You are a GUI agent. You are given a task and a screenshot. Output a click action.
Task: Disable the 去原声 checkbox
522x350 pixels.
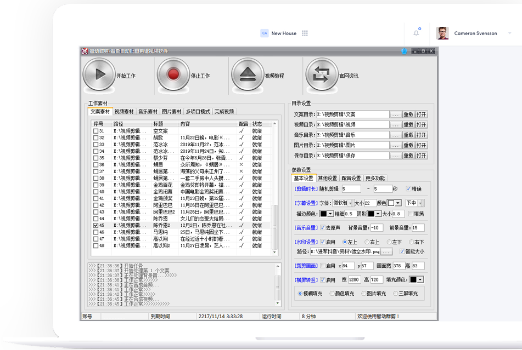coord(322,227)
